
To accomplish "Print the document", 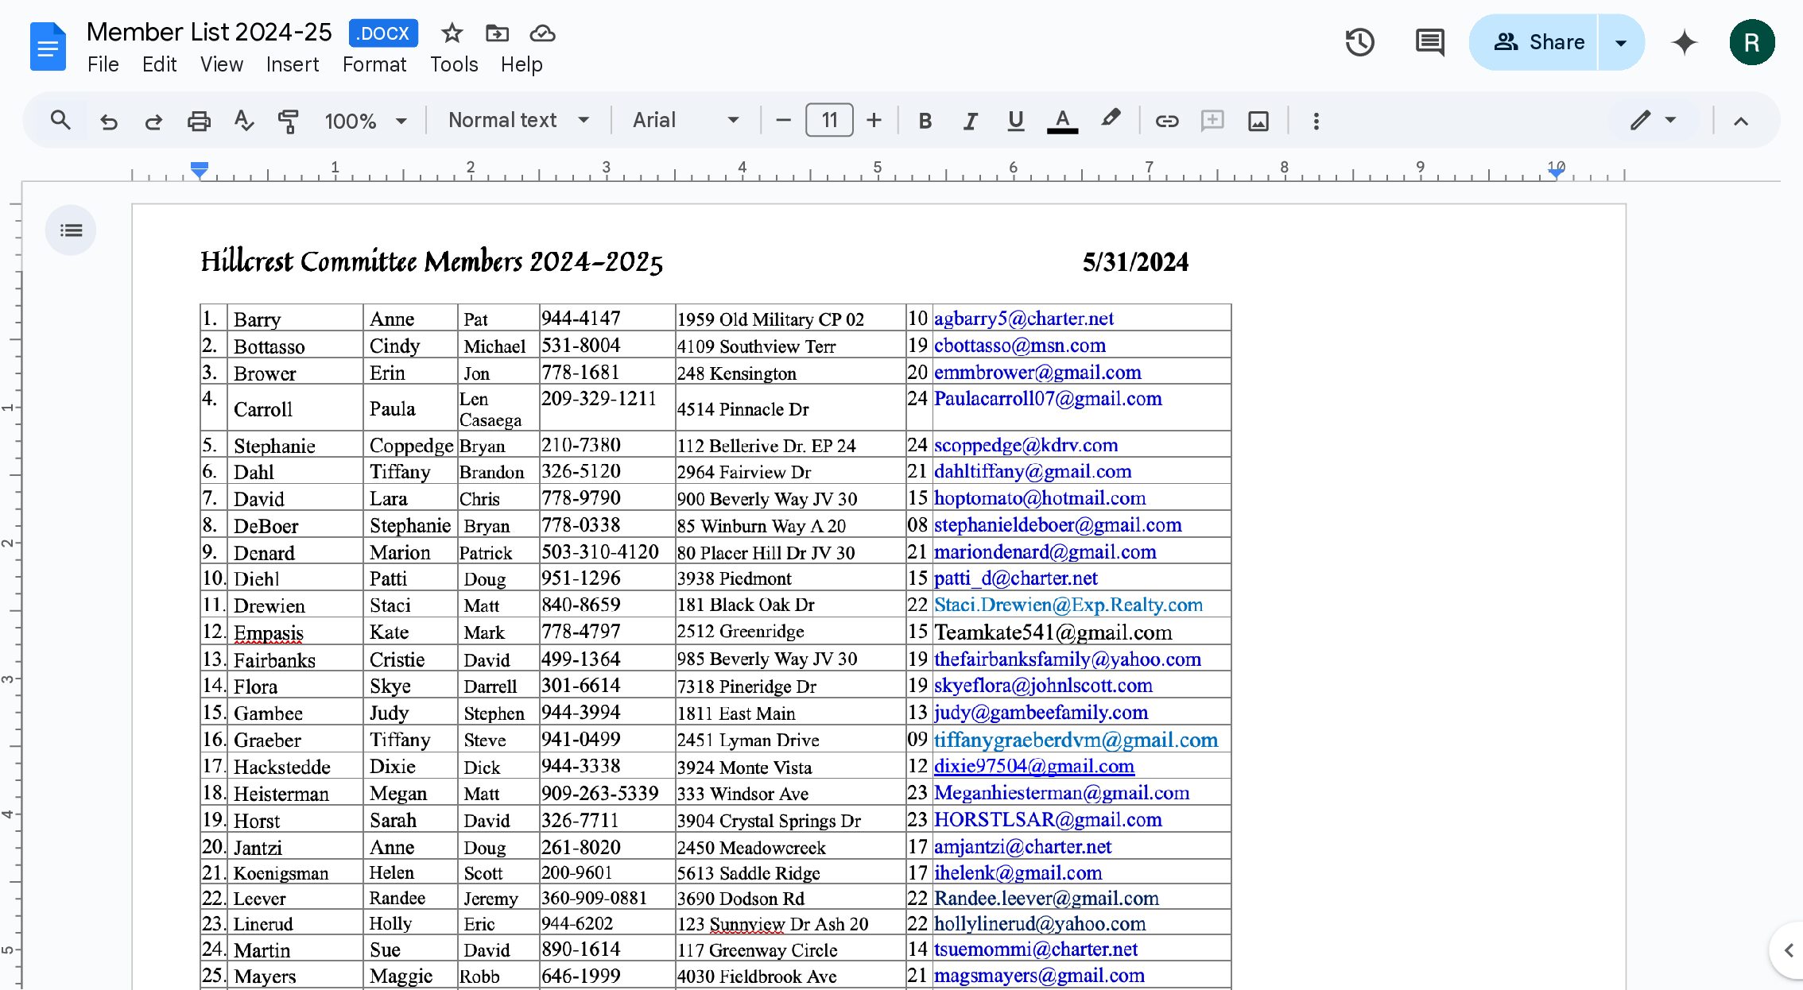I will coord(199,121).
